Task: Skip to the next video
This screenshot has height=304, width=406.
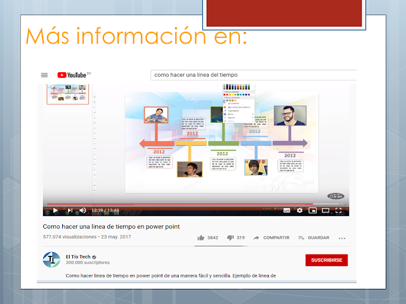Action: (70, 210)
